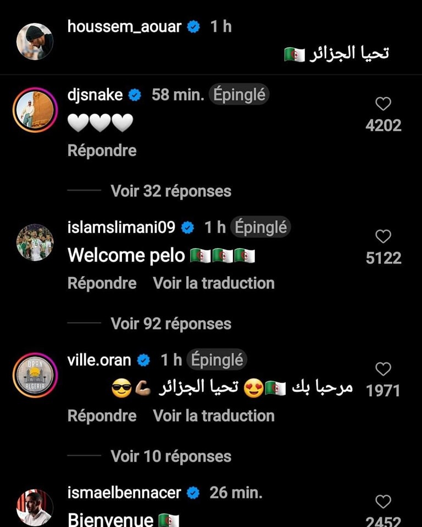Like the djsnake comment with the heart icon
422x527 pixels.
(383, 104)
